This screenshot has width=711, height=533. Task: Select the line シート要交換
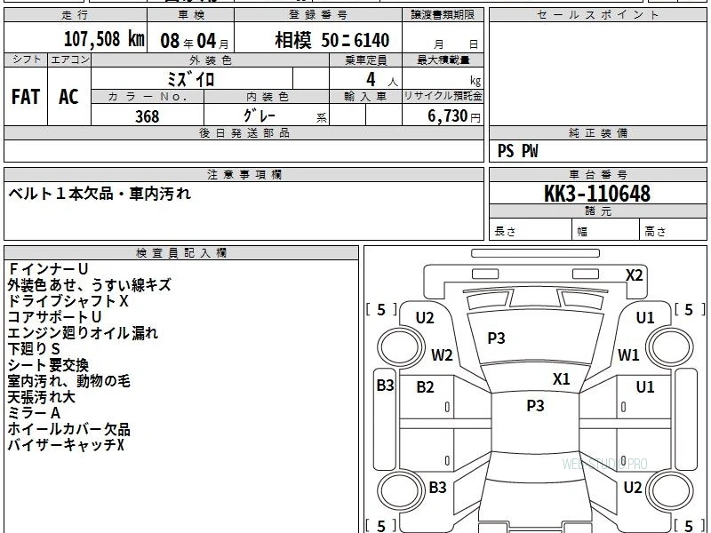(48, 365)
